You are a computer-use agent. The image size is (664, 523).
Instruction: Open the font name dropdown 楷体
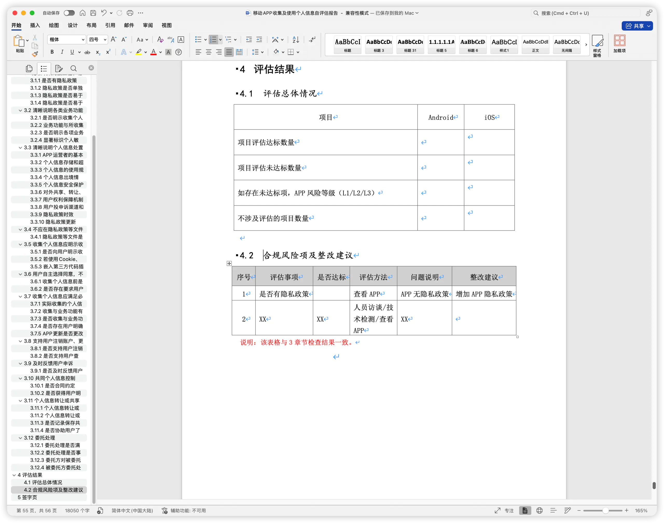[x=66, y=39]
